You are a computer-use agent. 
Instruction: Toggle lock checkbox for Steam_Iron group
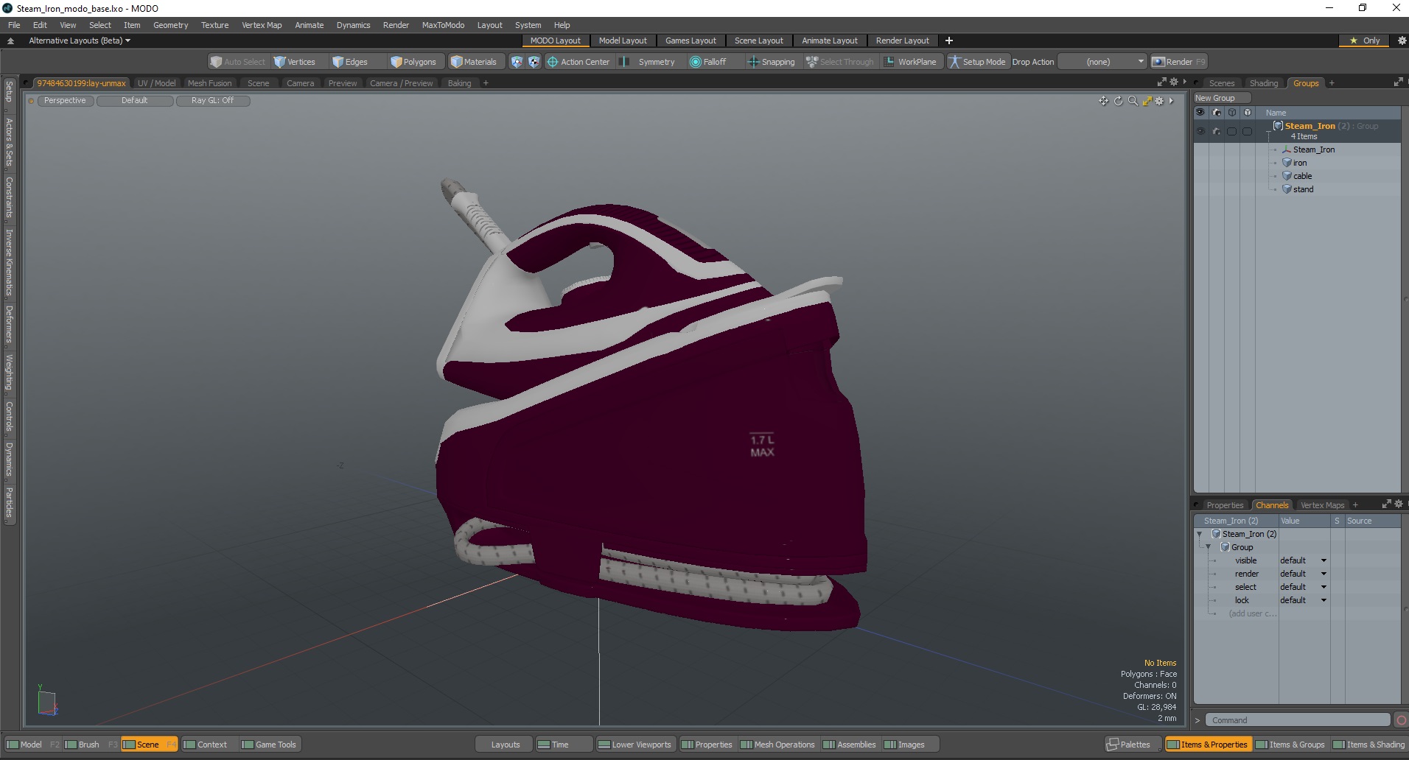pyautogui.click(x=1247, y=131)
